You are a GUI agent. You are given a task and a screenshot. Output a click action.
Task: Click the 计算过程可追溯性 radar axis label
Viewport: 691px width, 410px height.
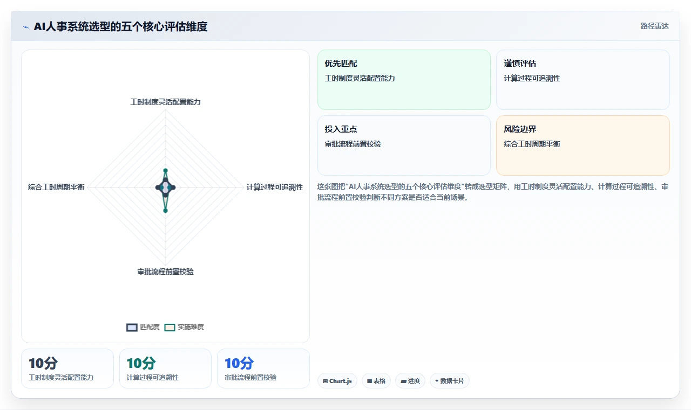click(274, 187)
